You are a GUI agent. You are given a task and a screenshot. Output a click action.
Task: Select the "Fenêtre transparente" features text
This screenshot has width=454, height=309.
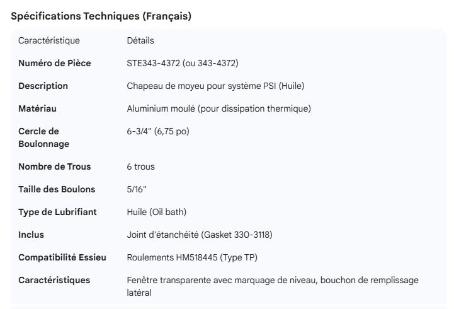click(x=272, y=286)
